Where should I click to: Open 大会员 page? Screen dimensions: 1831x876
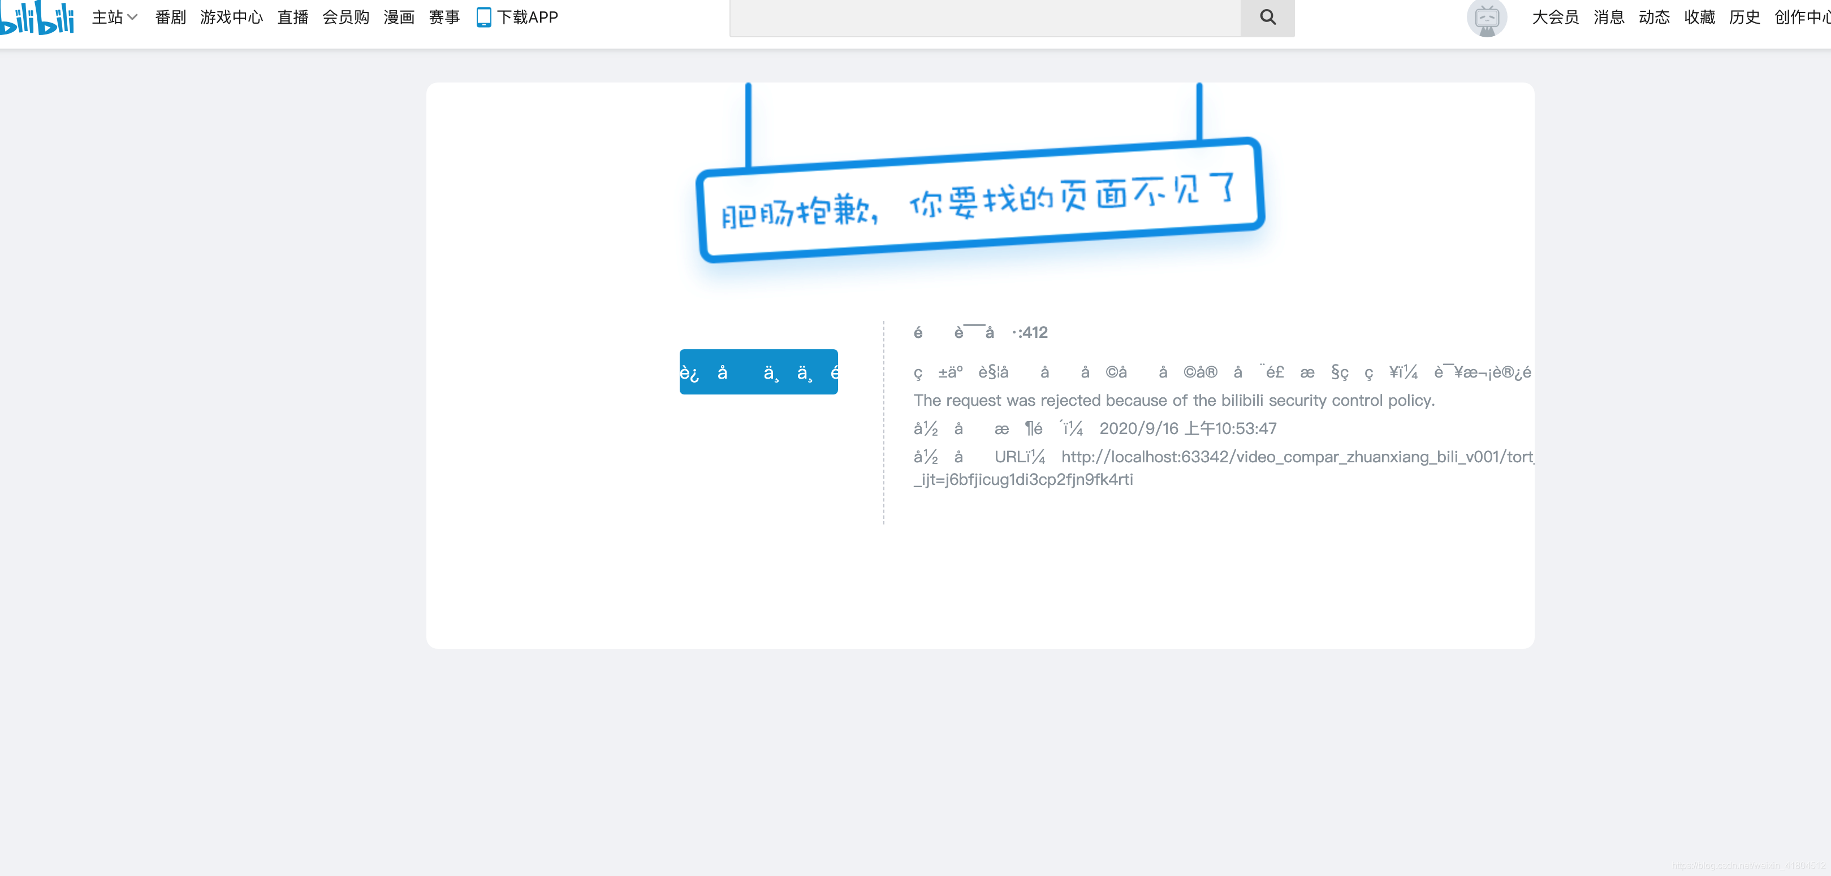[x=1555, y=17]
